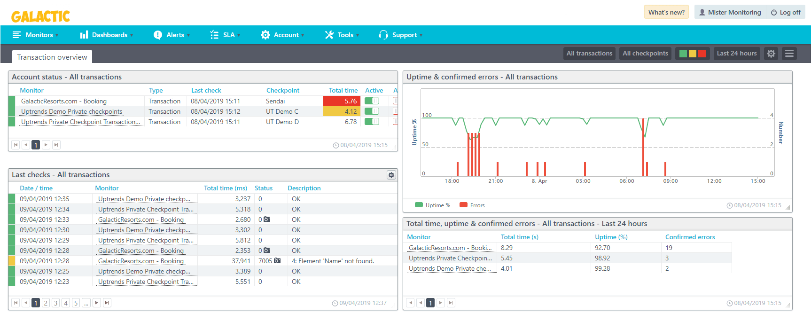811x329 pixels.
Task: Toggle Active switch for Uptrends Demo Private checkpoints
Action: (372, 111)
